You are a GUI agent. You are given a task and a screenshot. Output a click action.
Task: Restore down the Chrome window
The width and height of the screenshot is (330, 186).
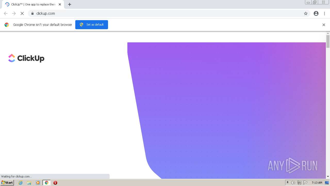coord(315,2)
